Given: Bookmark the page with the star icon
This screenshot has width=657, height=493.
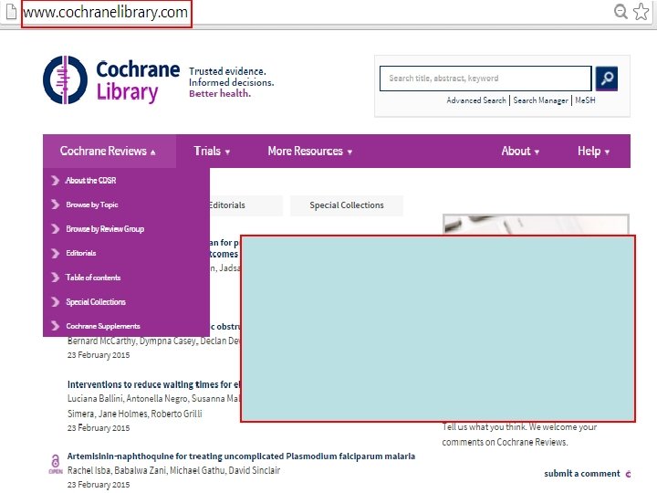Looking at the screenshot, I should coord(641,11).
